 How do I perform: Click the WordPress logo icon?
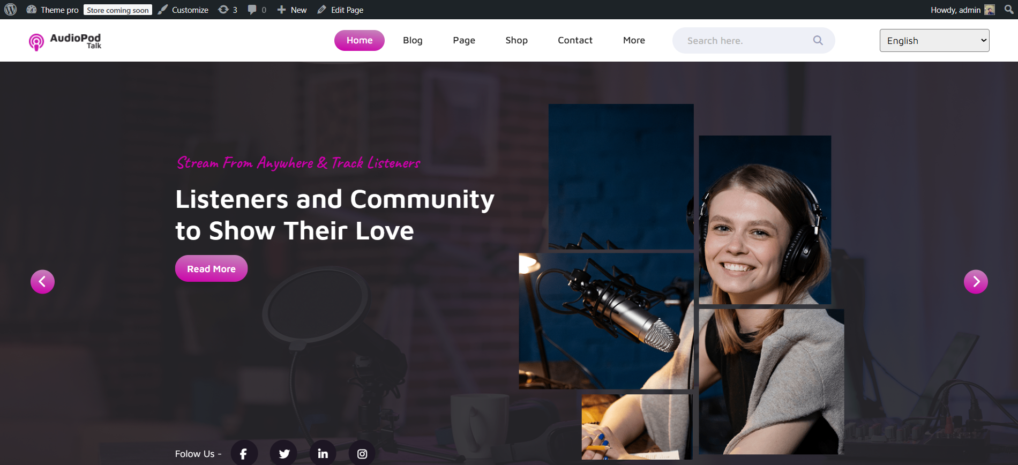[11, 10]
